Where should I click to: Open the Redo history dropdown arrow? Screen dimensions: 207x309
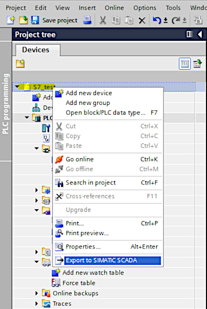click(185, 20)
